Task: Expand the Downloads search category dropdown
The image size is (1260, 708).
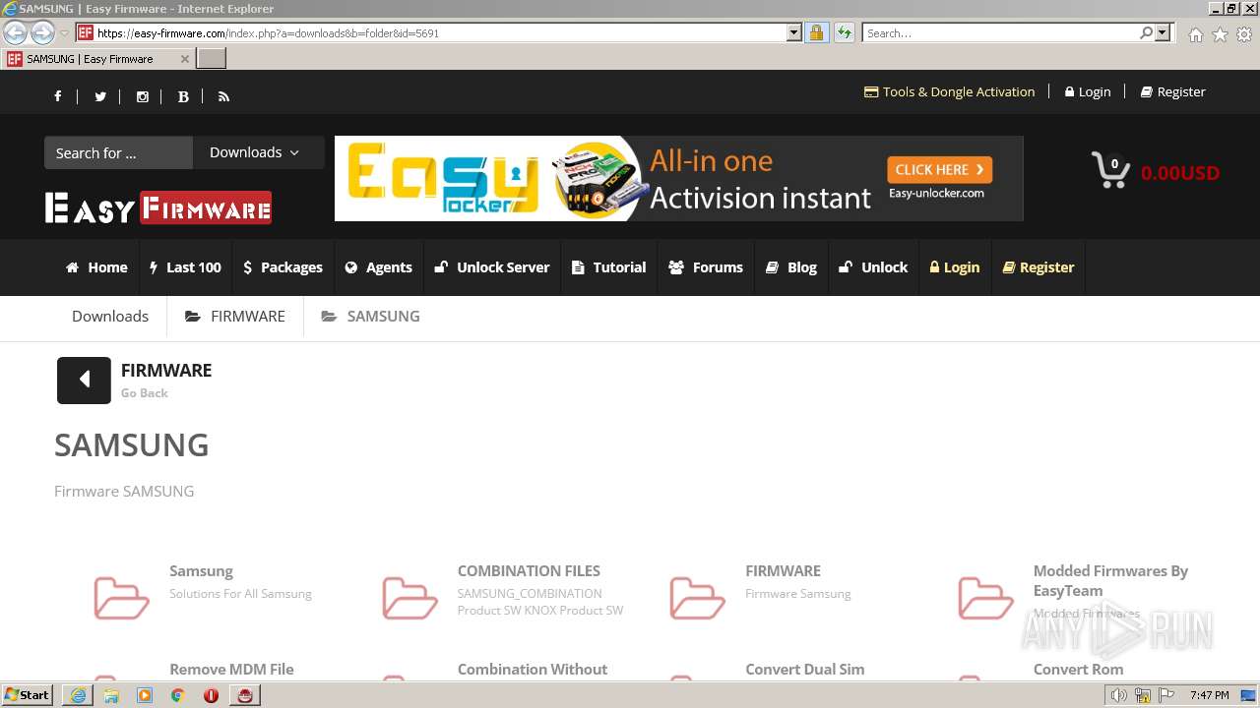Action: (x=258, y=152)
